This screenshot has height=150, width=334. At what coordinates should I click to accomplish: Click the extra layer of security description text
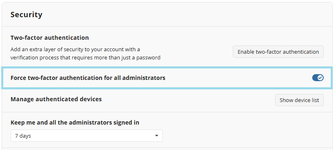pyautogui.click(x=75, y=50)
